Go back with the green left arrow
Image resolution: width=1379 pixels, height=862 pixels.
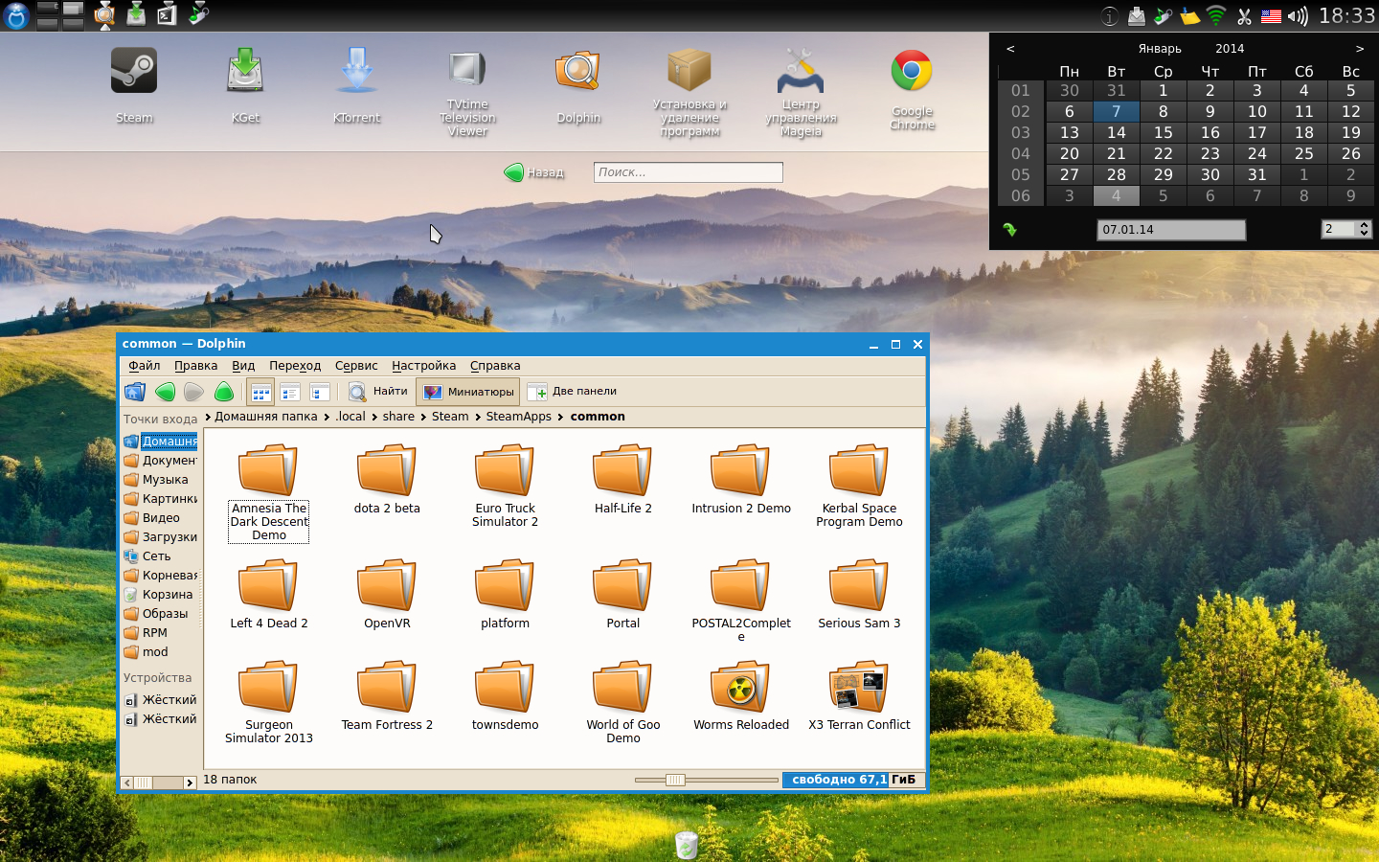tap(165, 392)
